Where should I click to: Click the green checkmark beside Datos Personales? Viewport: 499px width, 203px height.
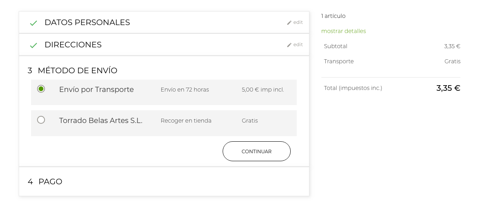[33, 23]
